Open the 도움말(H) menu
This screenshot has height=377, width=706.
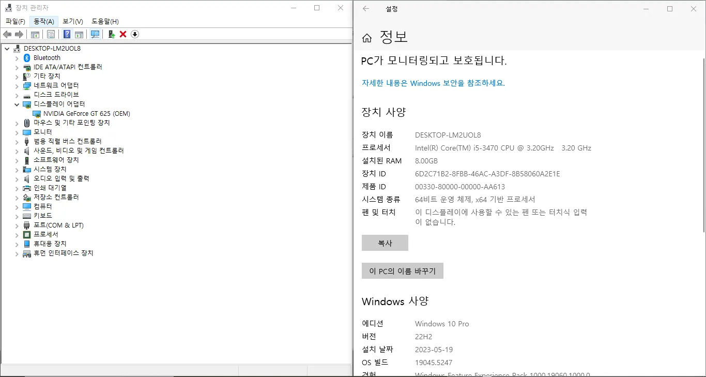pos(105,21)
